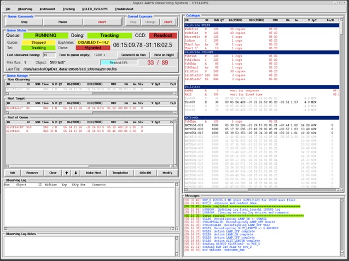This screenshot has height=261, width=349.
Task: Click the RUNNING queue status indicator
Action: 45,36
